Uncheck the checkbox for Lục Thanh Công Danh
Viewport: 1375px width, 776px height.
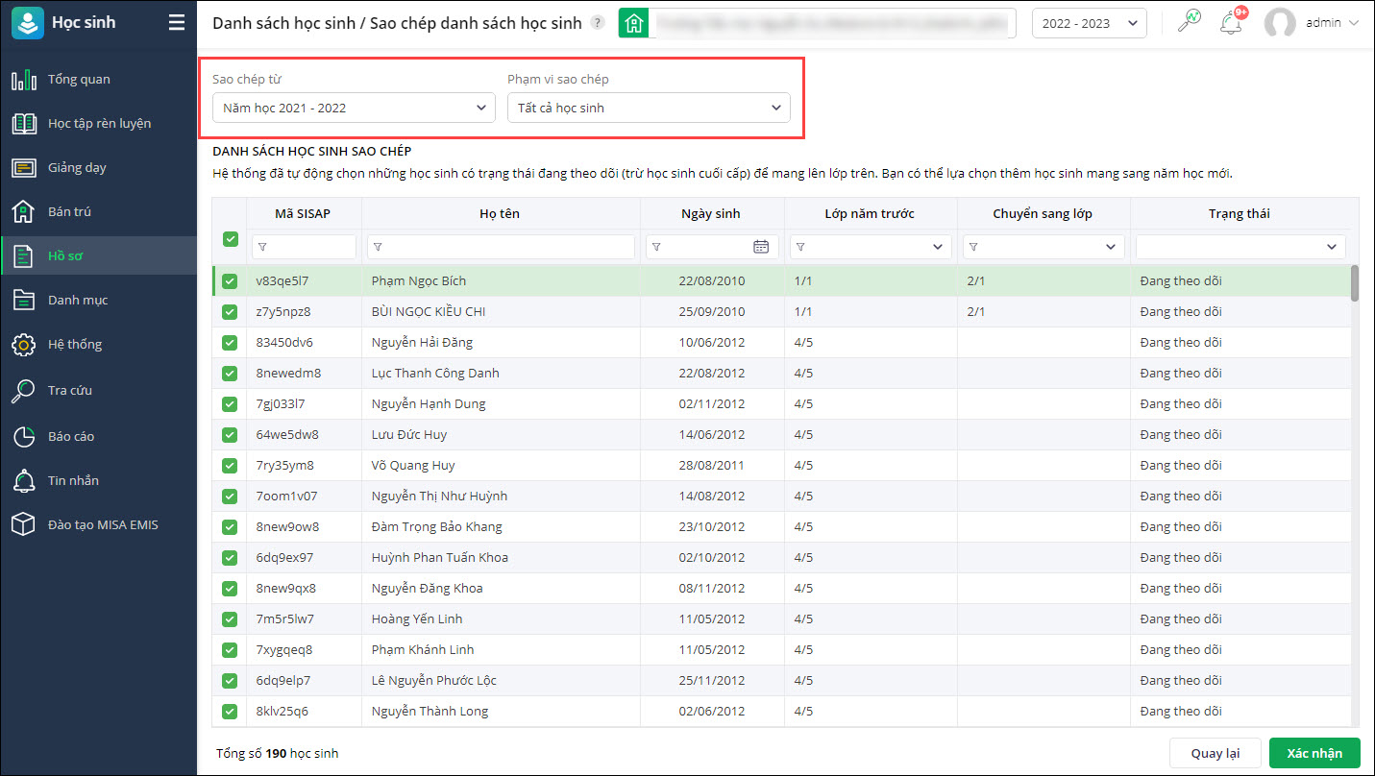click(230, 374)
